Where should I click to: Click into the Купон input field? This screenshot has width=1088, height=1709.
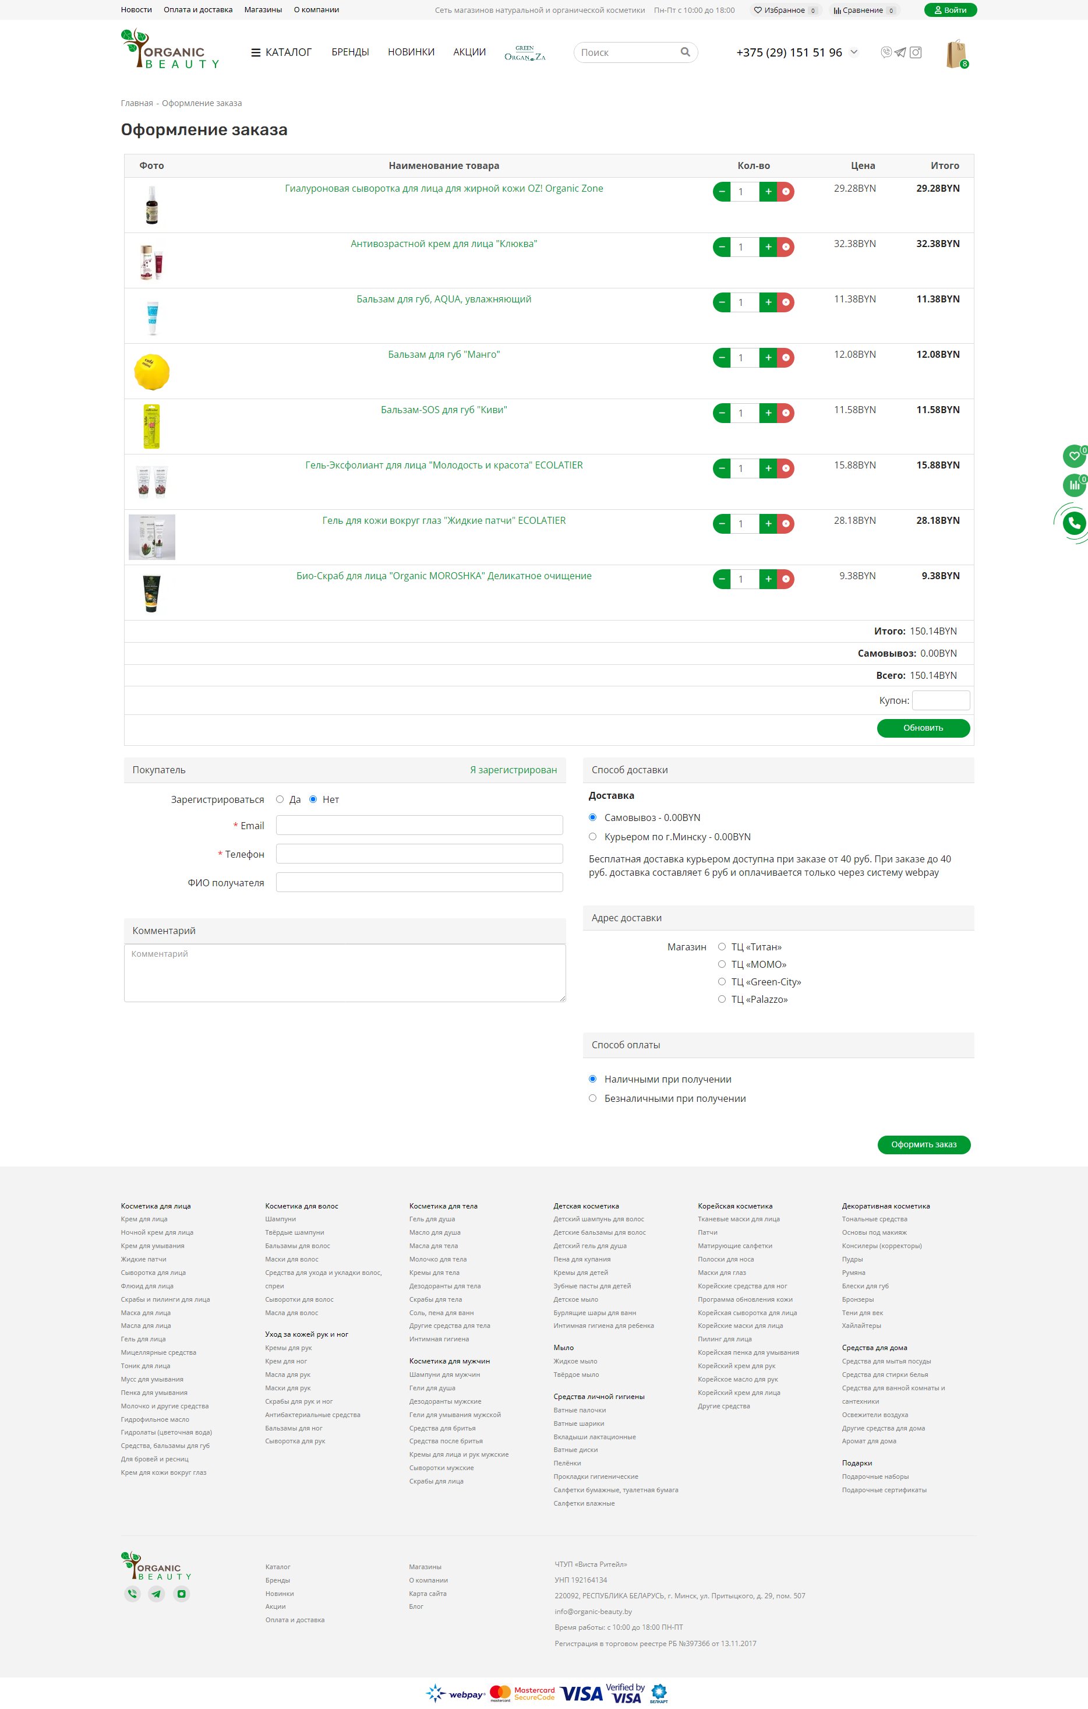pos(941,700)
